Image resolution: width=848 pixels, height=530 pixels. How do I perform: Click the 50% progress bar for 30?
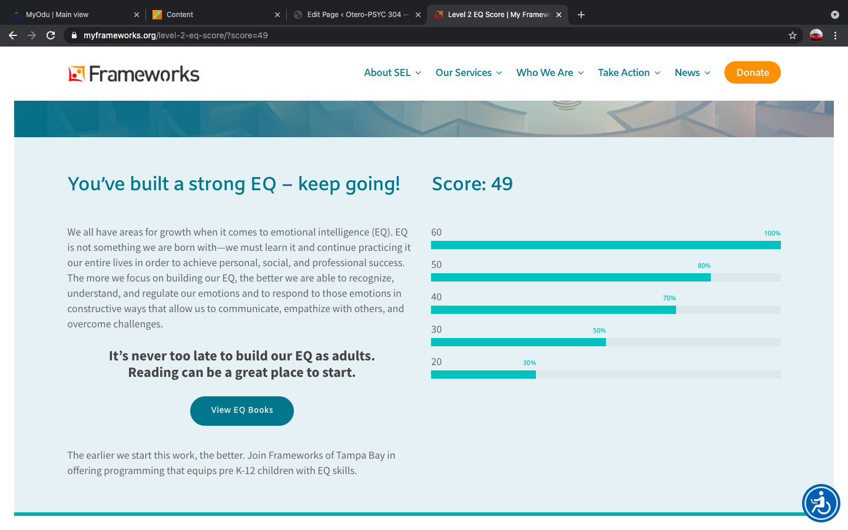606,342
